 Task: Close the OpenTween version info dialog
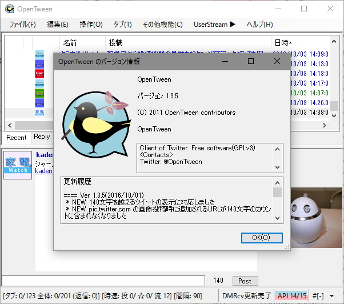click(x=277, y=61)
